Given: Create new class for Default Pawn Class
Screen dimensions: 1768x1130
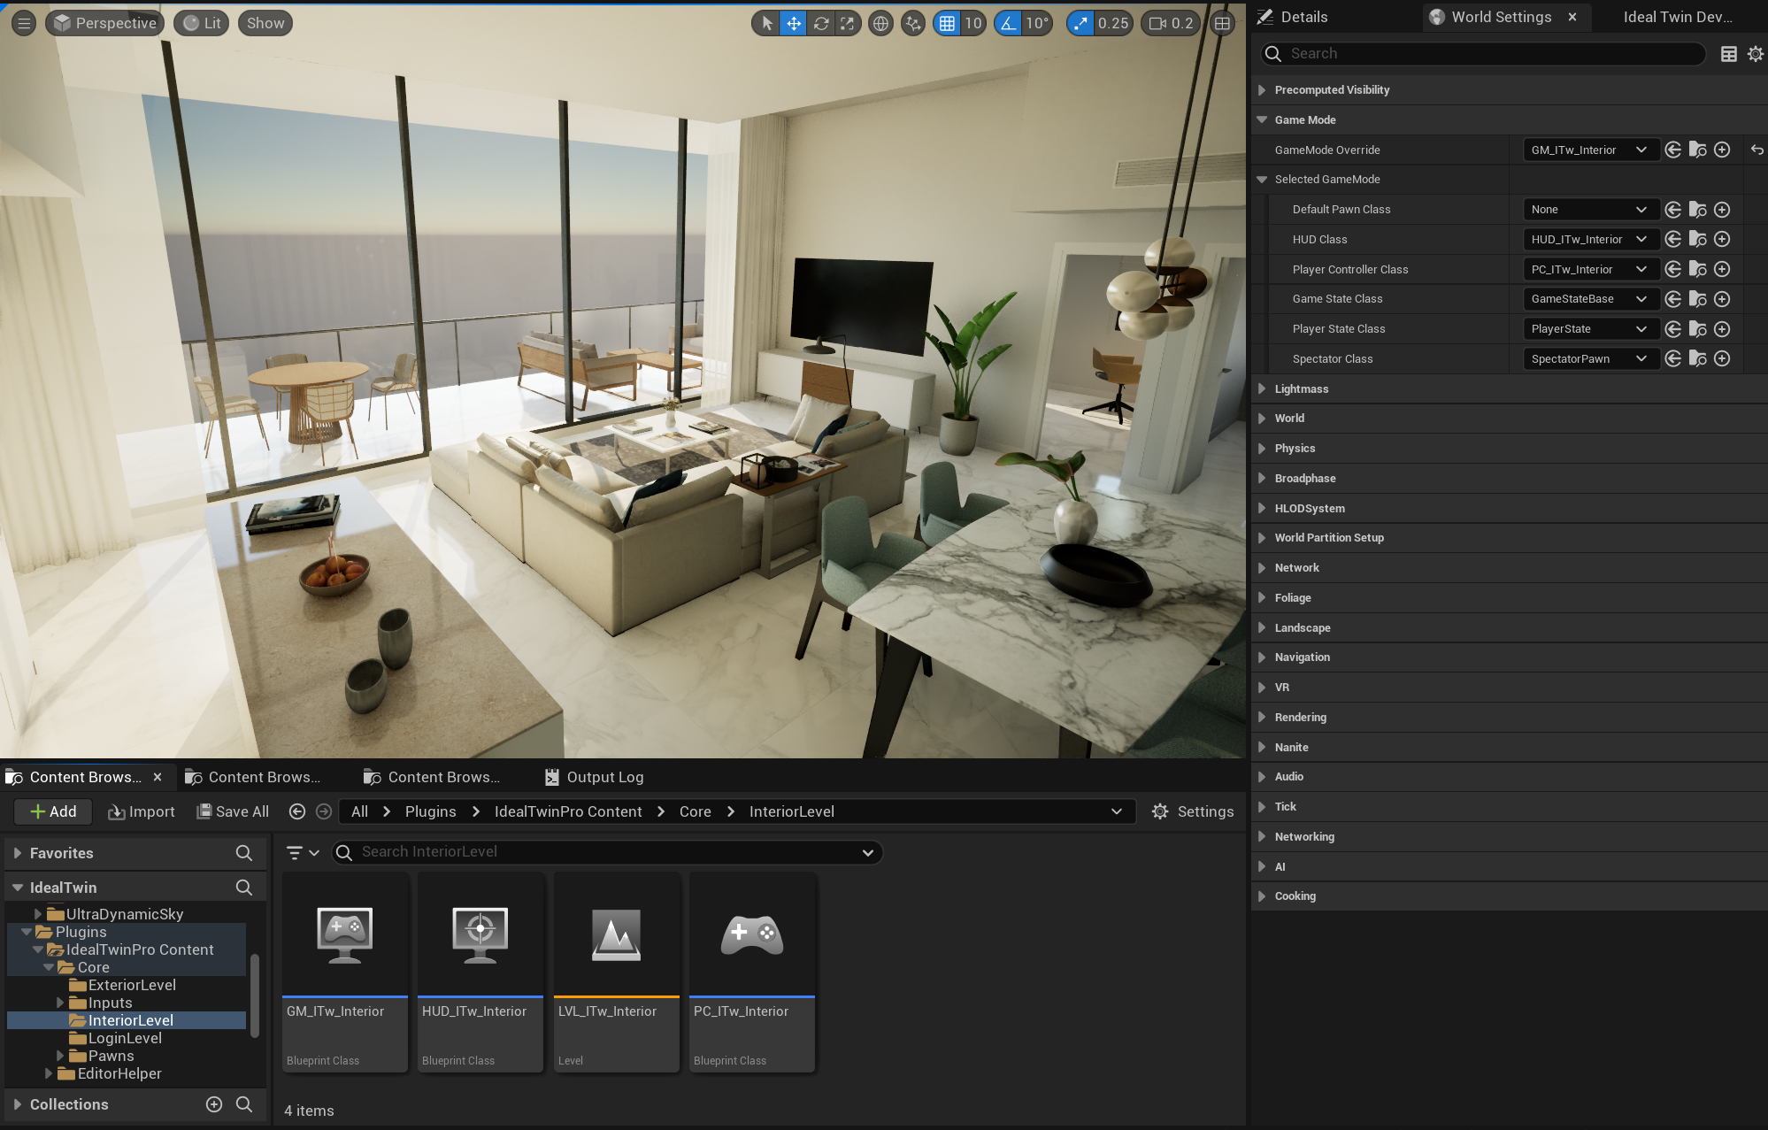Looking at the screenshot, I should click(x=1722, y=210).
